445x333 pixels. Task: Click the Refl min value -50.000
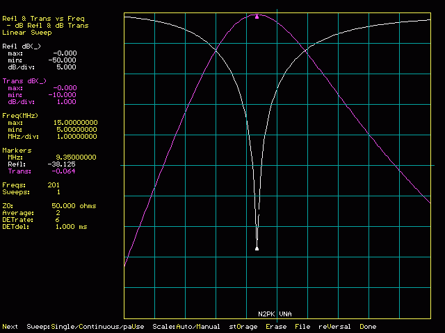coord(62,60)
